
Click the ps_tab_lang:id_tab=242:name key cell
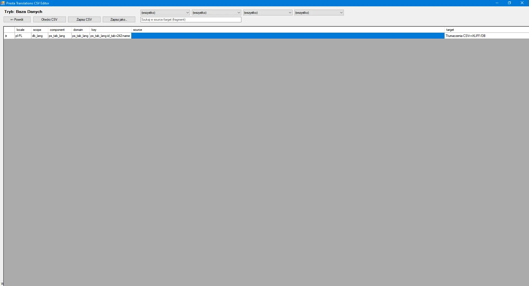tap(110, 36)
